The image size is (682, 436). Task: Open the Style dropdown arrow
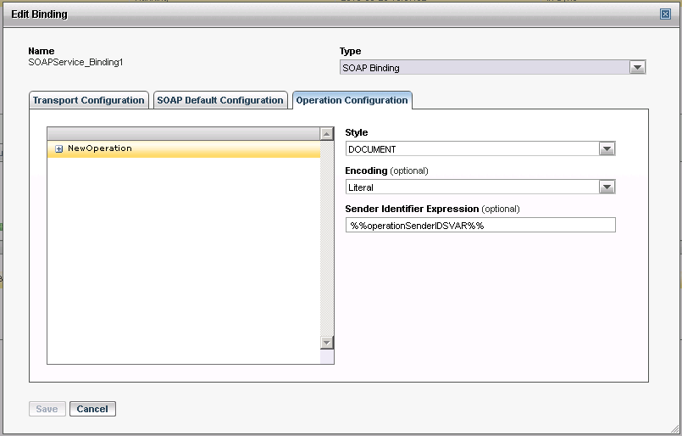[x=607, y=149]
